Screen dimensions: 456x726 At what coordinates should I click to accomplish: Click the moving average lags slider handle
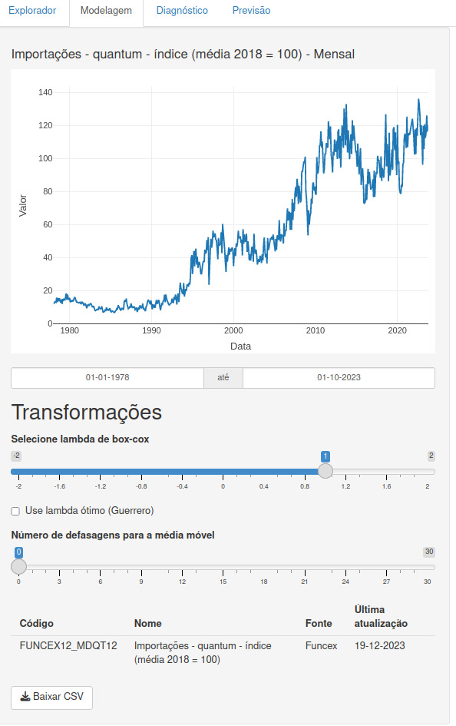[18, 567]
